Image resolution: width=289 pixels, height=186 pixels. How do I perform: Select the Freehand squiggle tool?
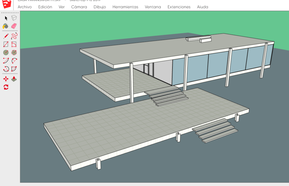pos(14,36)
